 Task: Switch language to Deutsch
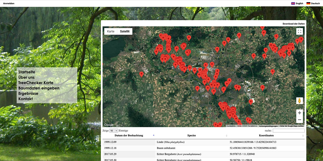tap(315, 3)
